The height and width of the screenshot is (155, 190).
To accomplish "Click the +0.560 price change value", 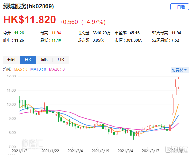I will [69, 22].
